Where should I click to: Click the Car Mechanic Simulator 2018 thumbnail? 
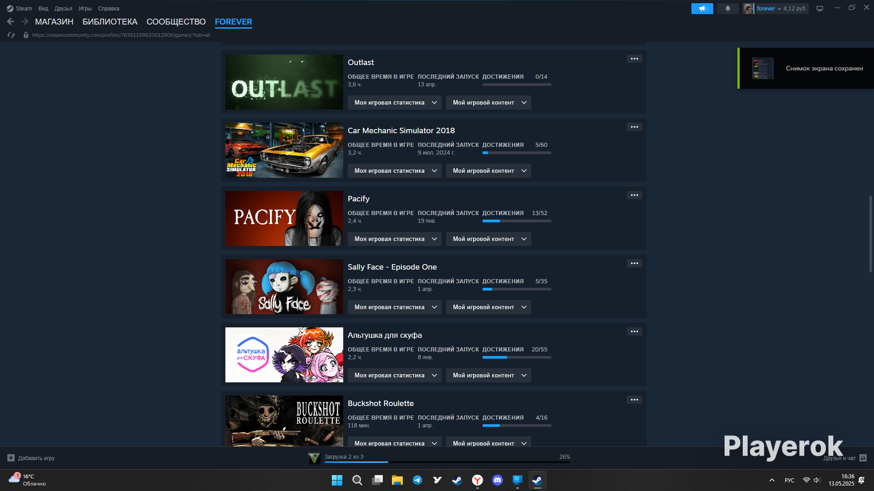click(284, 150)
